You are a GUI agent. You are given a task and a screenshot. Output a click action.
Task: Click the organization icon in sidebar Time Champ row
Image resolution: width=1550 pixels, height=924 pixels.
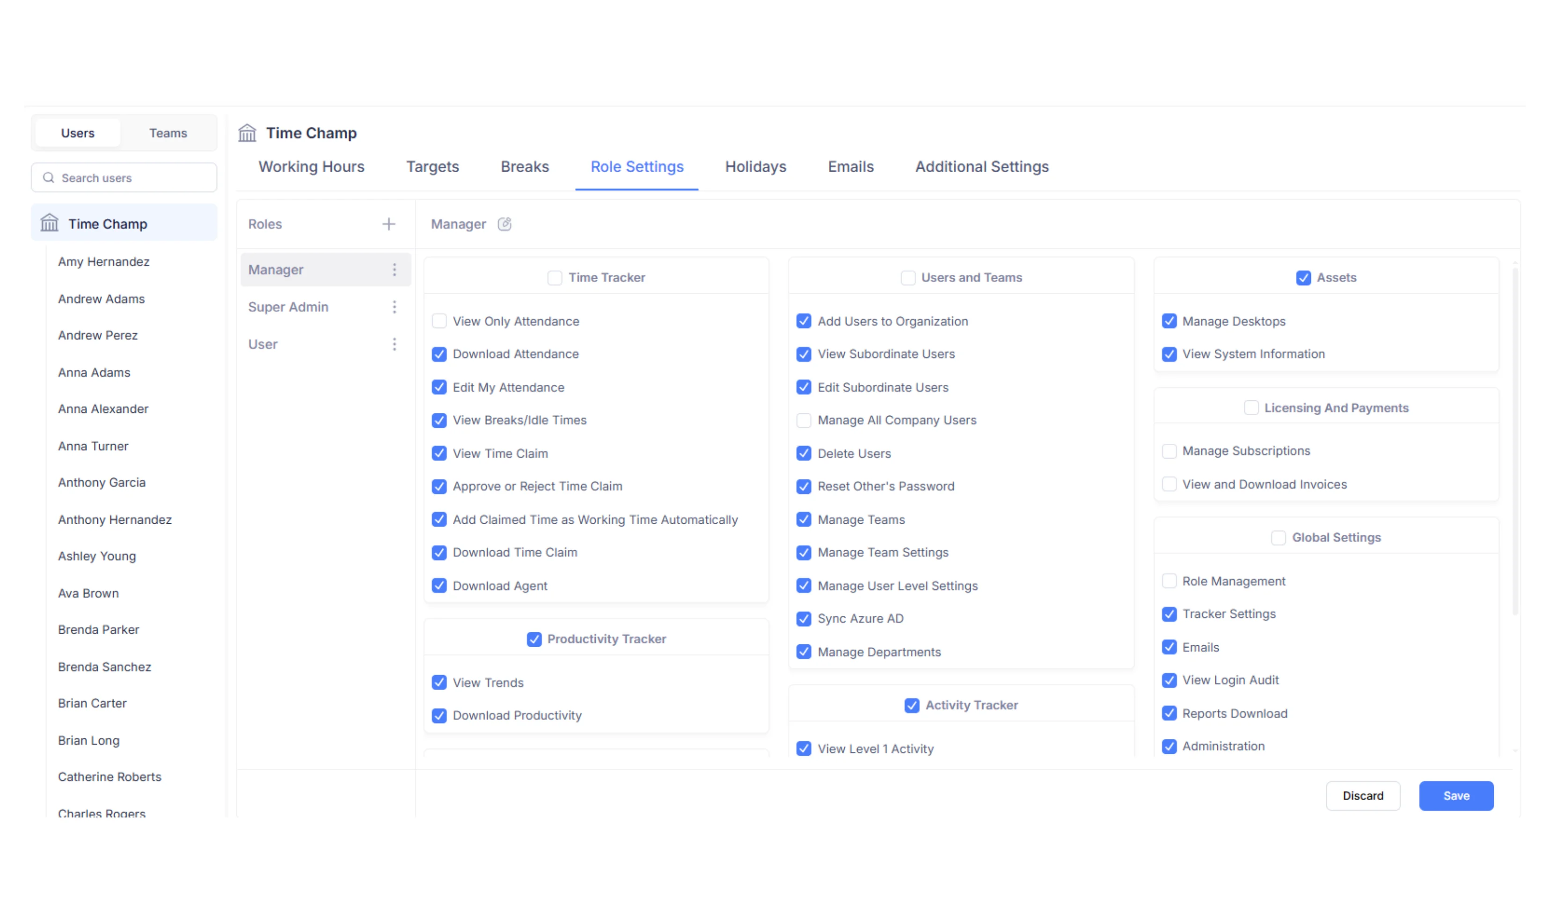(49, 223)
